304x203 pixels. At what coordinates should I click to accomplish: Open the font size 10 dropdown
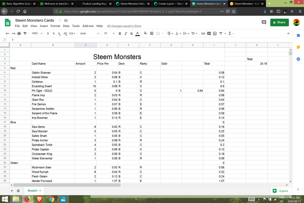109,34
